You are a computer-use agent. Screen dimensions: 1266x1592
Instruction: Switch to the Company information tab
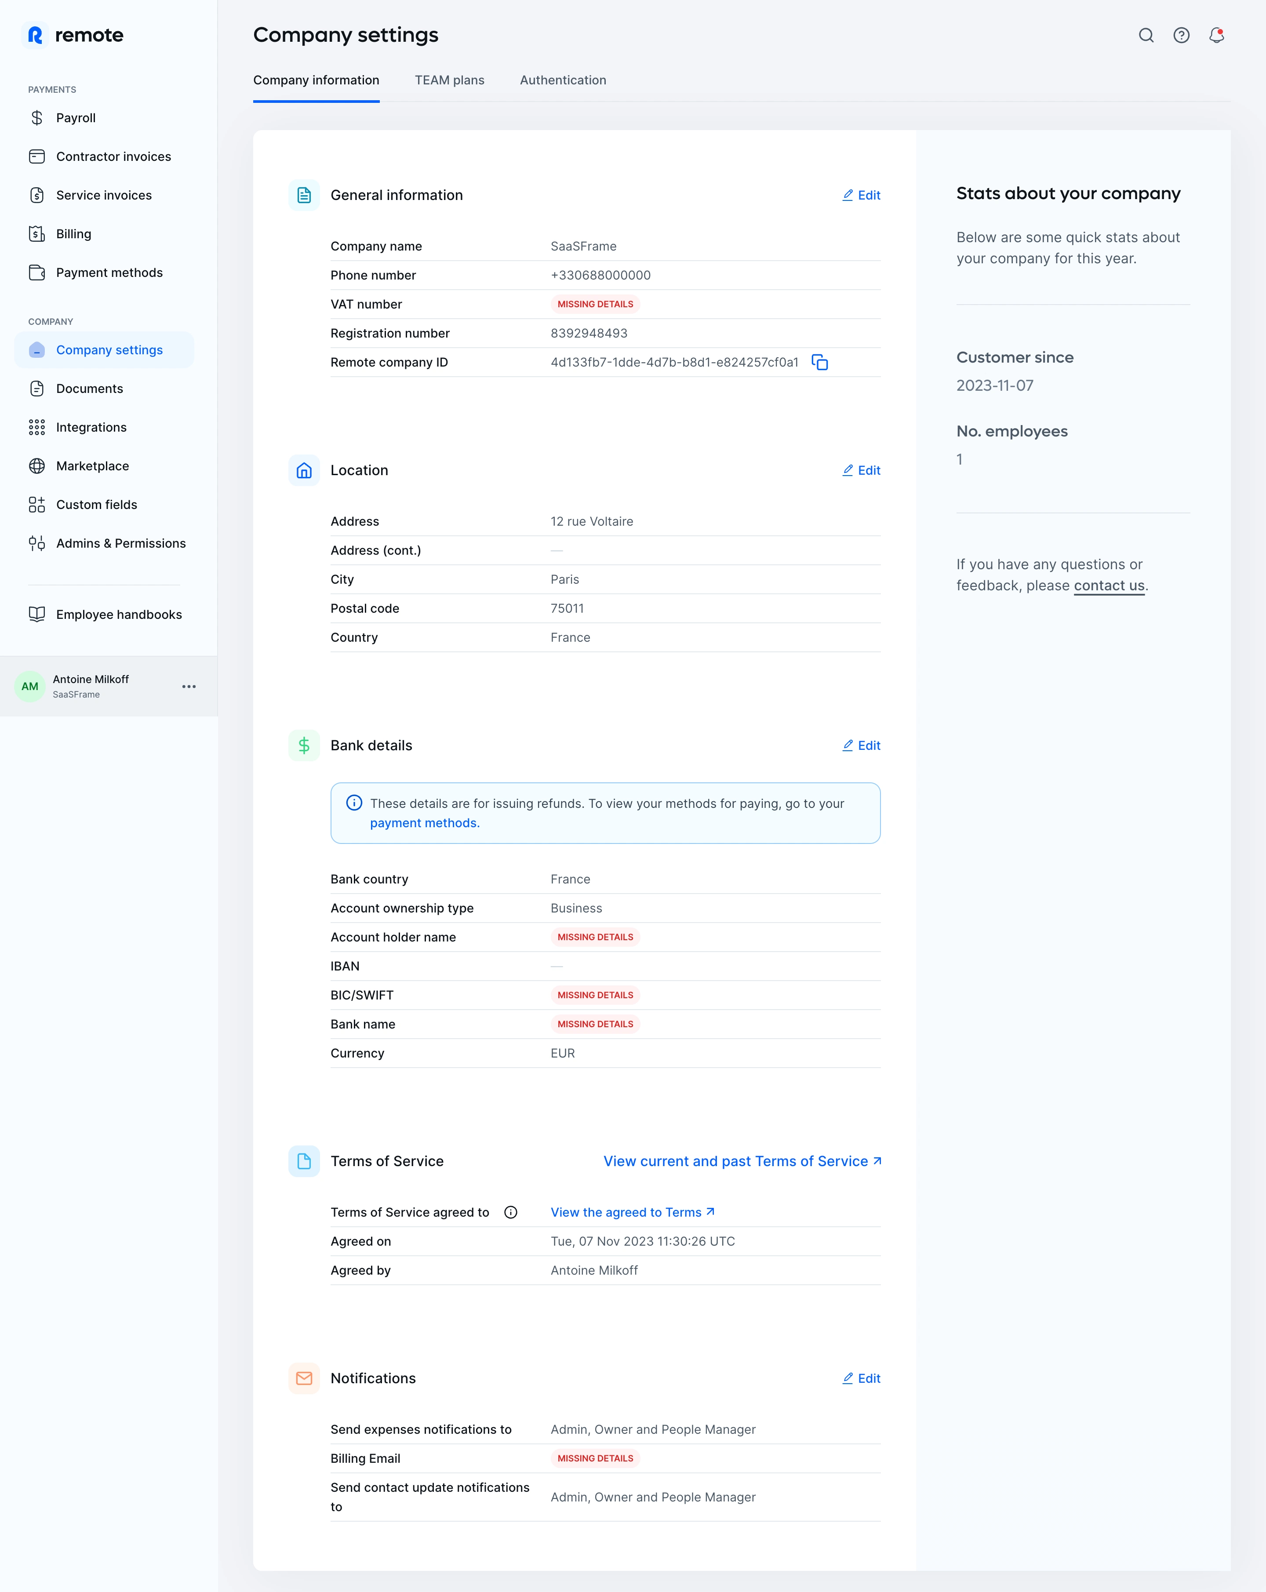pyautogui.click(x=316, y=80)
